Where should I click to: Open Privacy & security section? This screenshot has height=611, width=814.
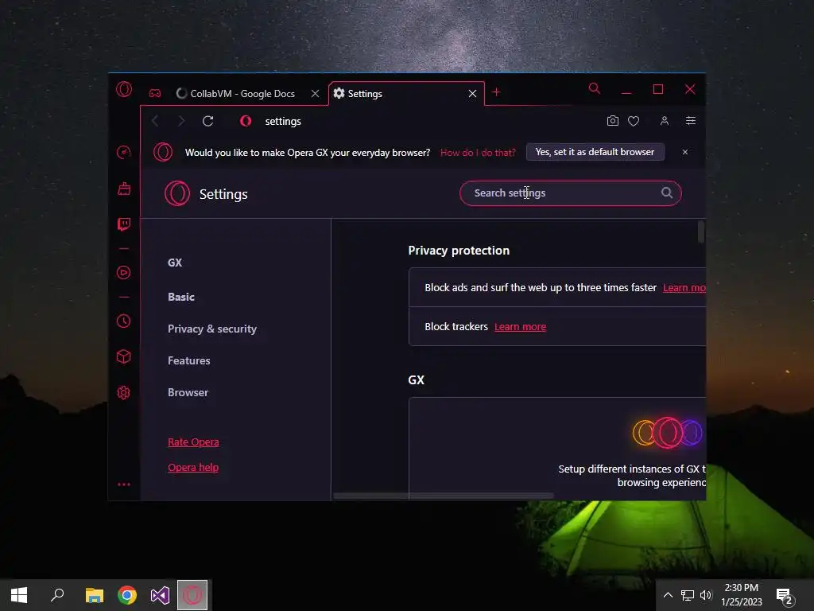tap(211, 329)
